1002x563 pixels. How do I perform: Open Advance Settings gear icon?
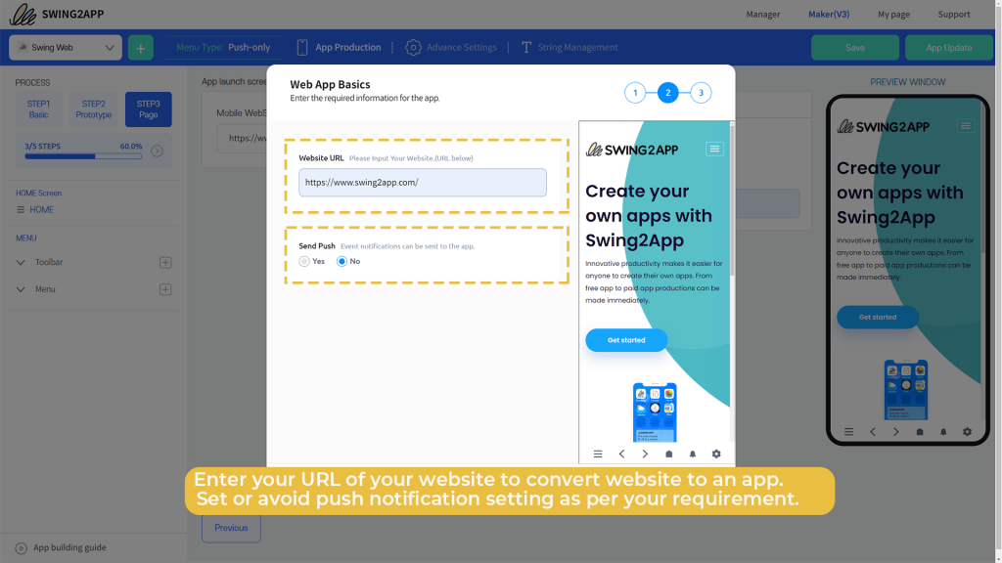[x=414, y=47]
